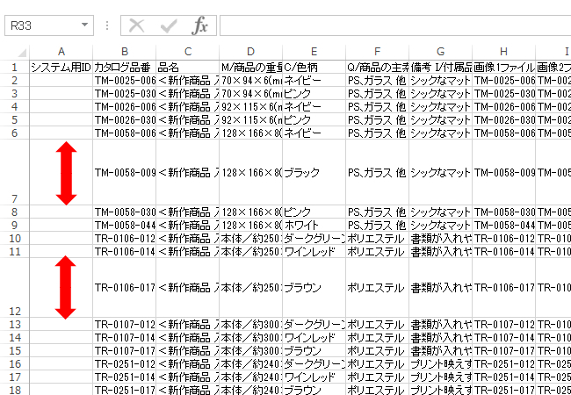Screen dimensions: 571x395
Task: Select row 1 header
Action: pos(14,67)
